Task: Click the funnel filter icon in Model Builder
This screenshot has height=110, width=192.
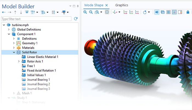Action: [64, 12]
